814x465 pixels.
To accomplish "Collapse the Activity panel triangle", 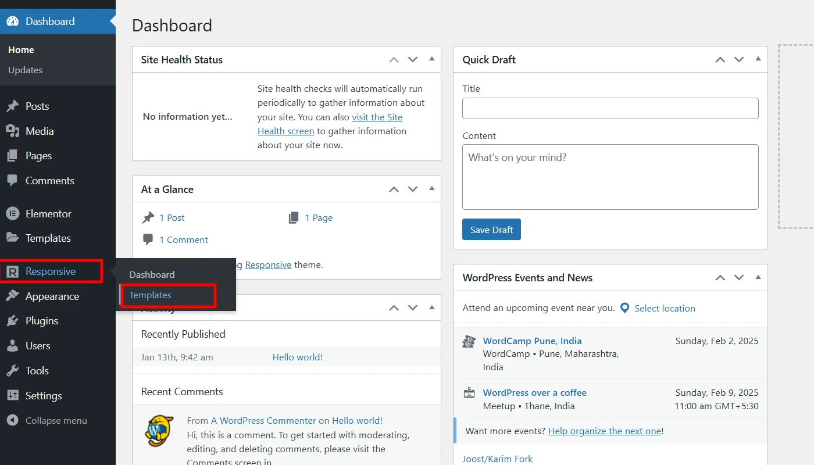I will [431, 307].
